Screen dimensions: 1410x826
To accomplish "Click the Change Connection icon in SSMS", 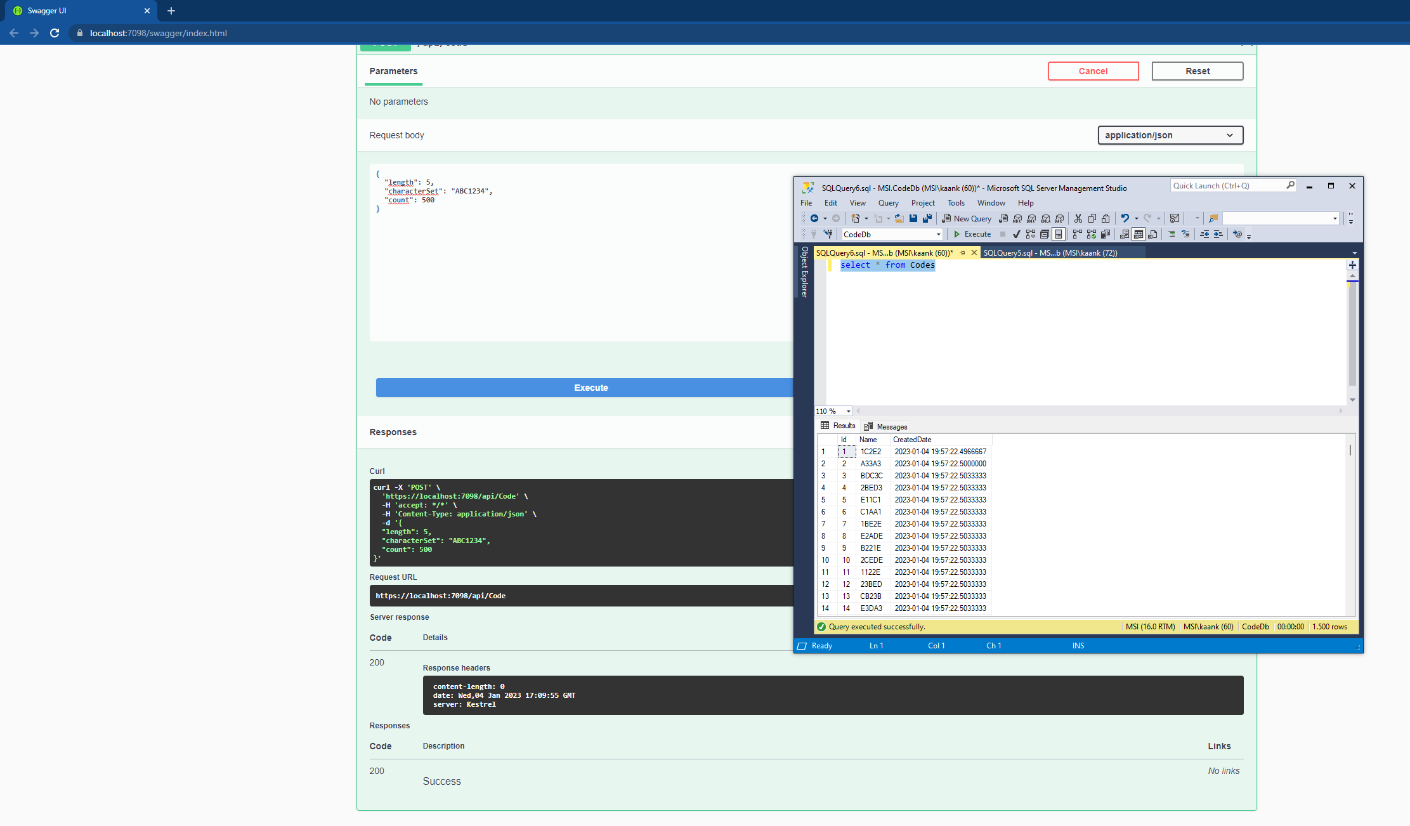I will click(x=828, y=234).
